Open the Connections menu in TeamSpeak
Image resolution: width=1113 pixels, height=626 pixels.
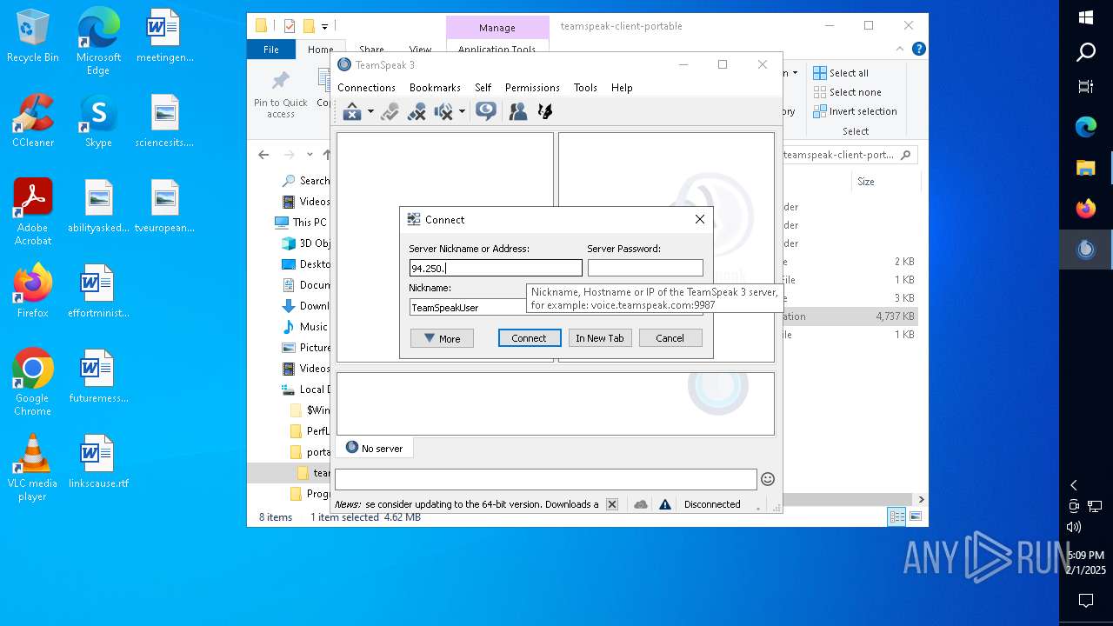366,88
